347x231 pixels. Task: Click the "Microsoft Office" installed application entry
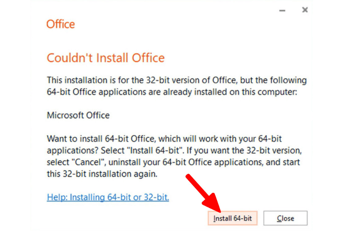click(x=78, y=115)
